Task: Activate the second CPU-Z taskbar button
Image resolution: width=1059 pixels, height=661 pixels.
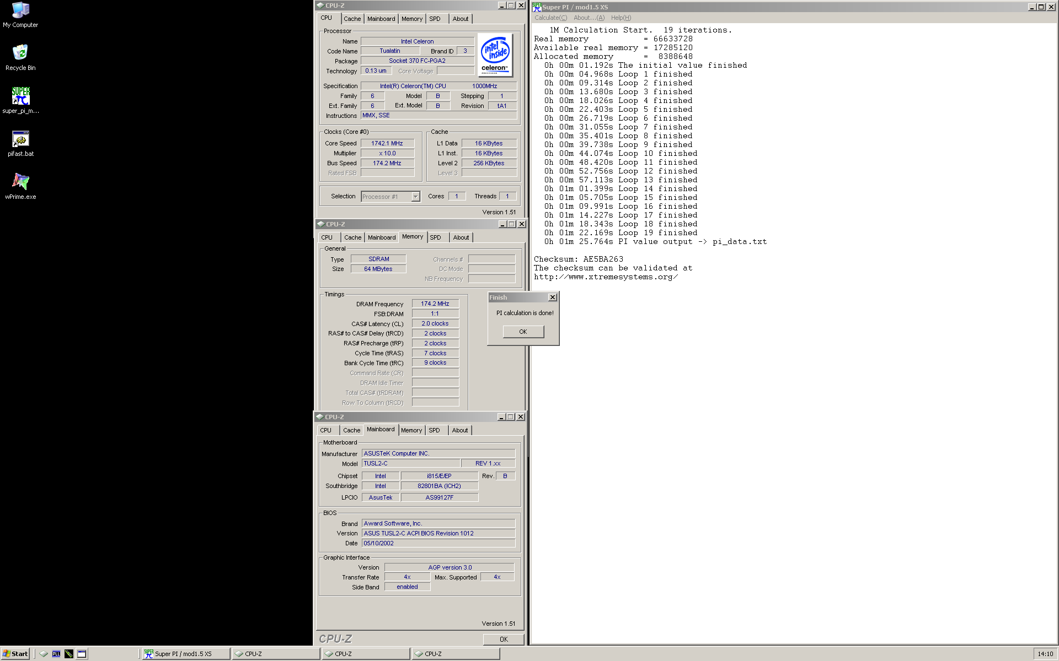Action: pyautogui.click(x=366, y=654)
